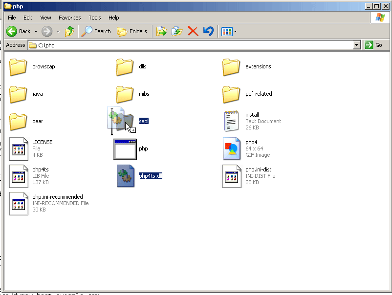Select the browscap folder icon

tap(18, 67)
